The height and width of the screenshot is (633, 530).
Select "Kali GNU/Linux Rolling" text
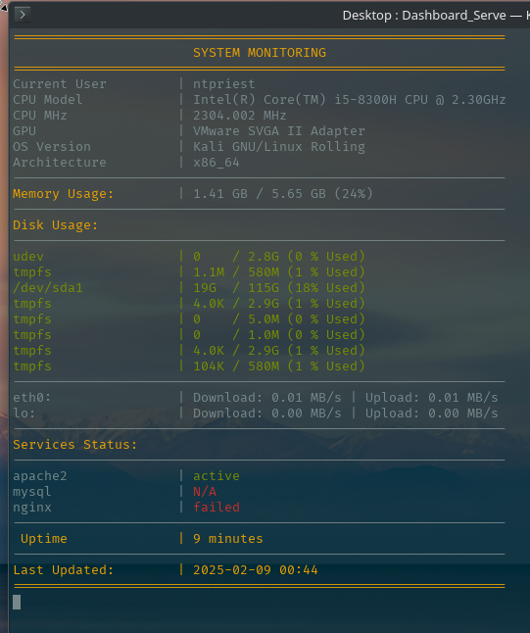click(x=279, y=147)
